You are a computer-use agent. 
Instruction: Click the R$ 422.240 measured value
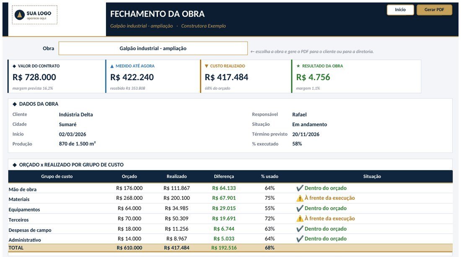(x=132, y=77)
